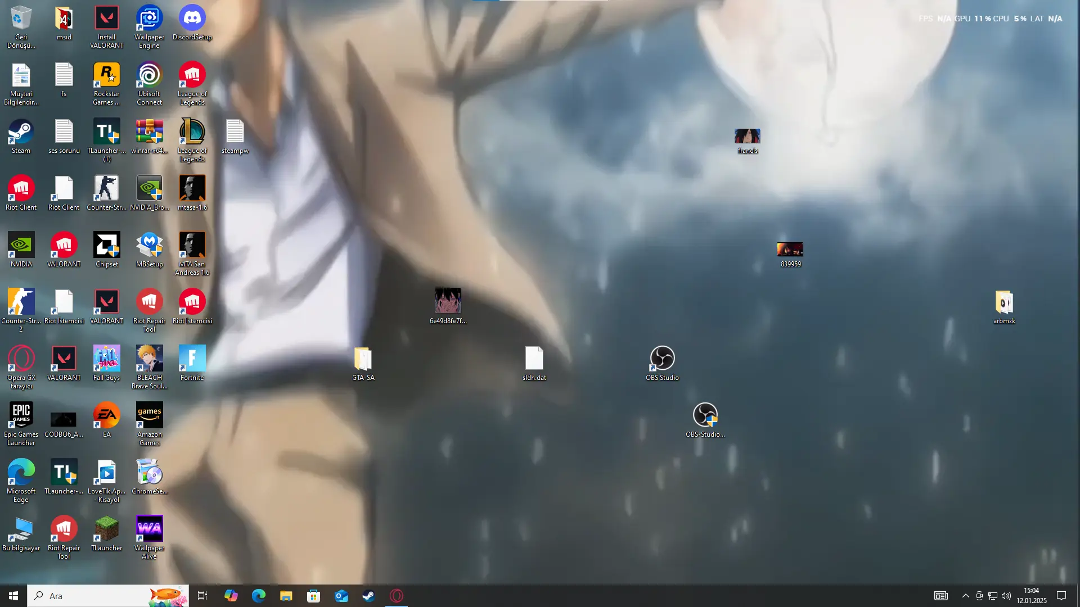The width and height of the screenshot is (1080, 607).
Task: Select the francis image file
Action: [x=747, y=141]
